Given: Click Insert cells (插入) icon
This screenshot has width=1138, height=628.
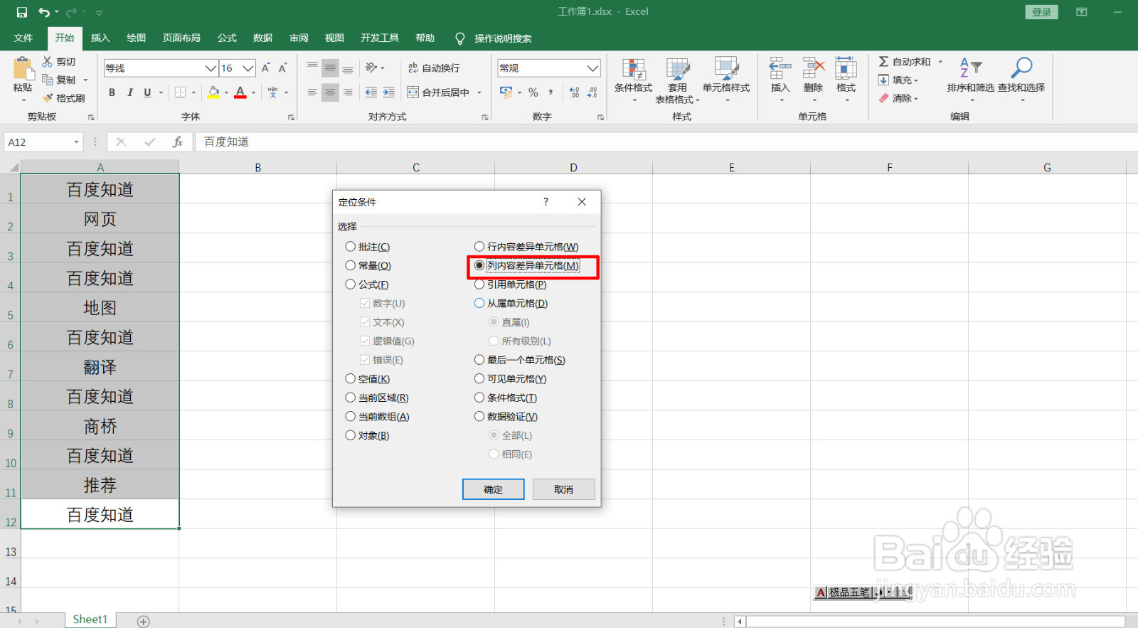Looking at the screenshot, I should tap(780, 69).
